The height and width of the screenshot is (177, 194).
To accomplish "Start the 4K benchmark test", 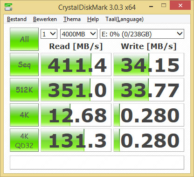I will click(x=24, y=115).
